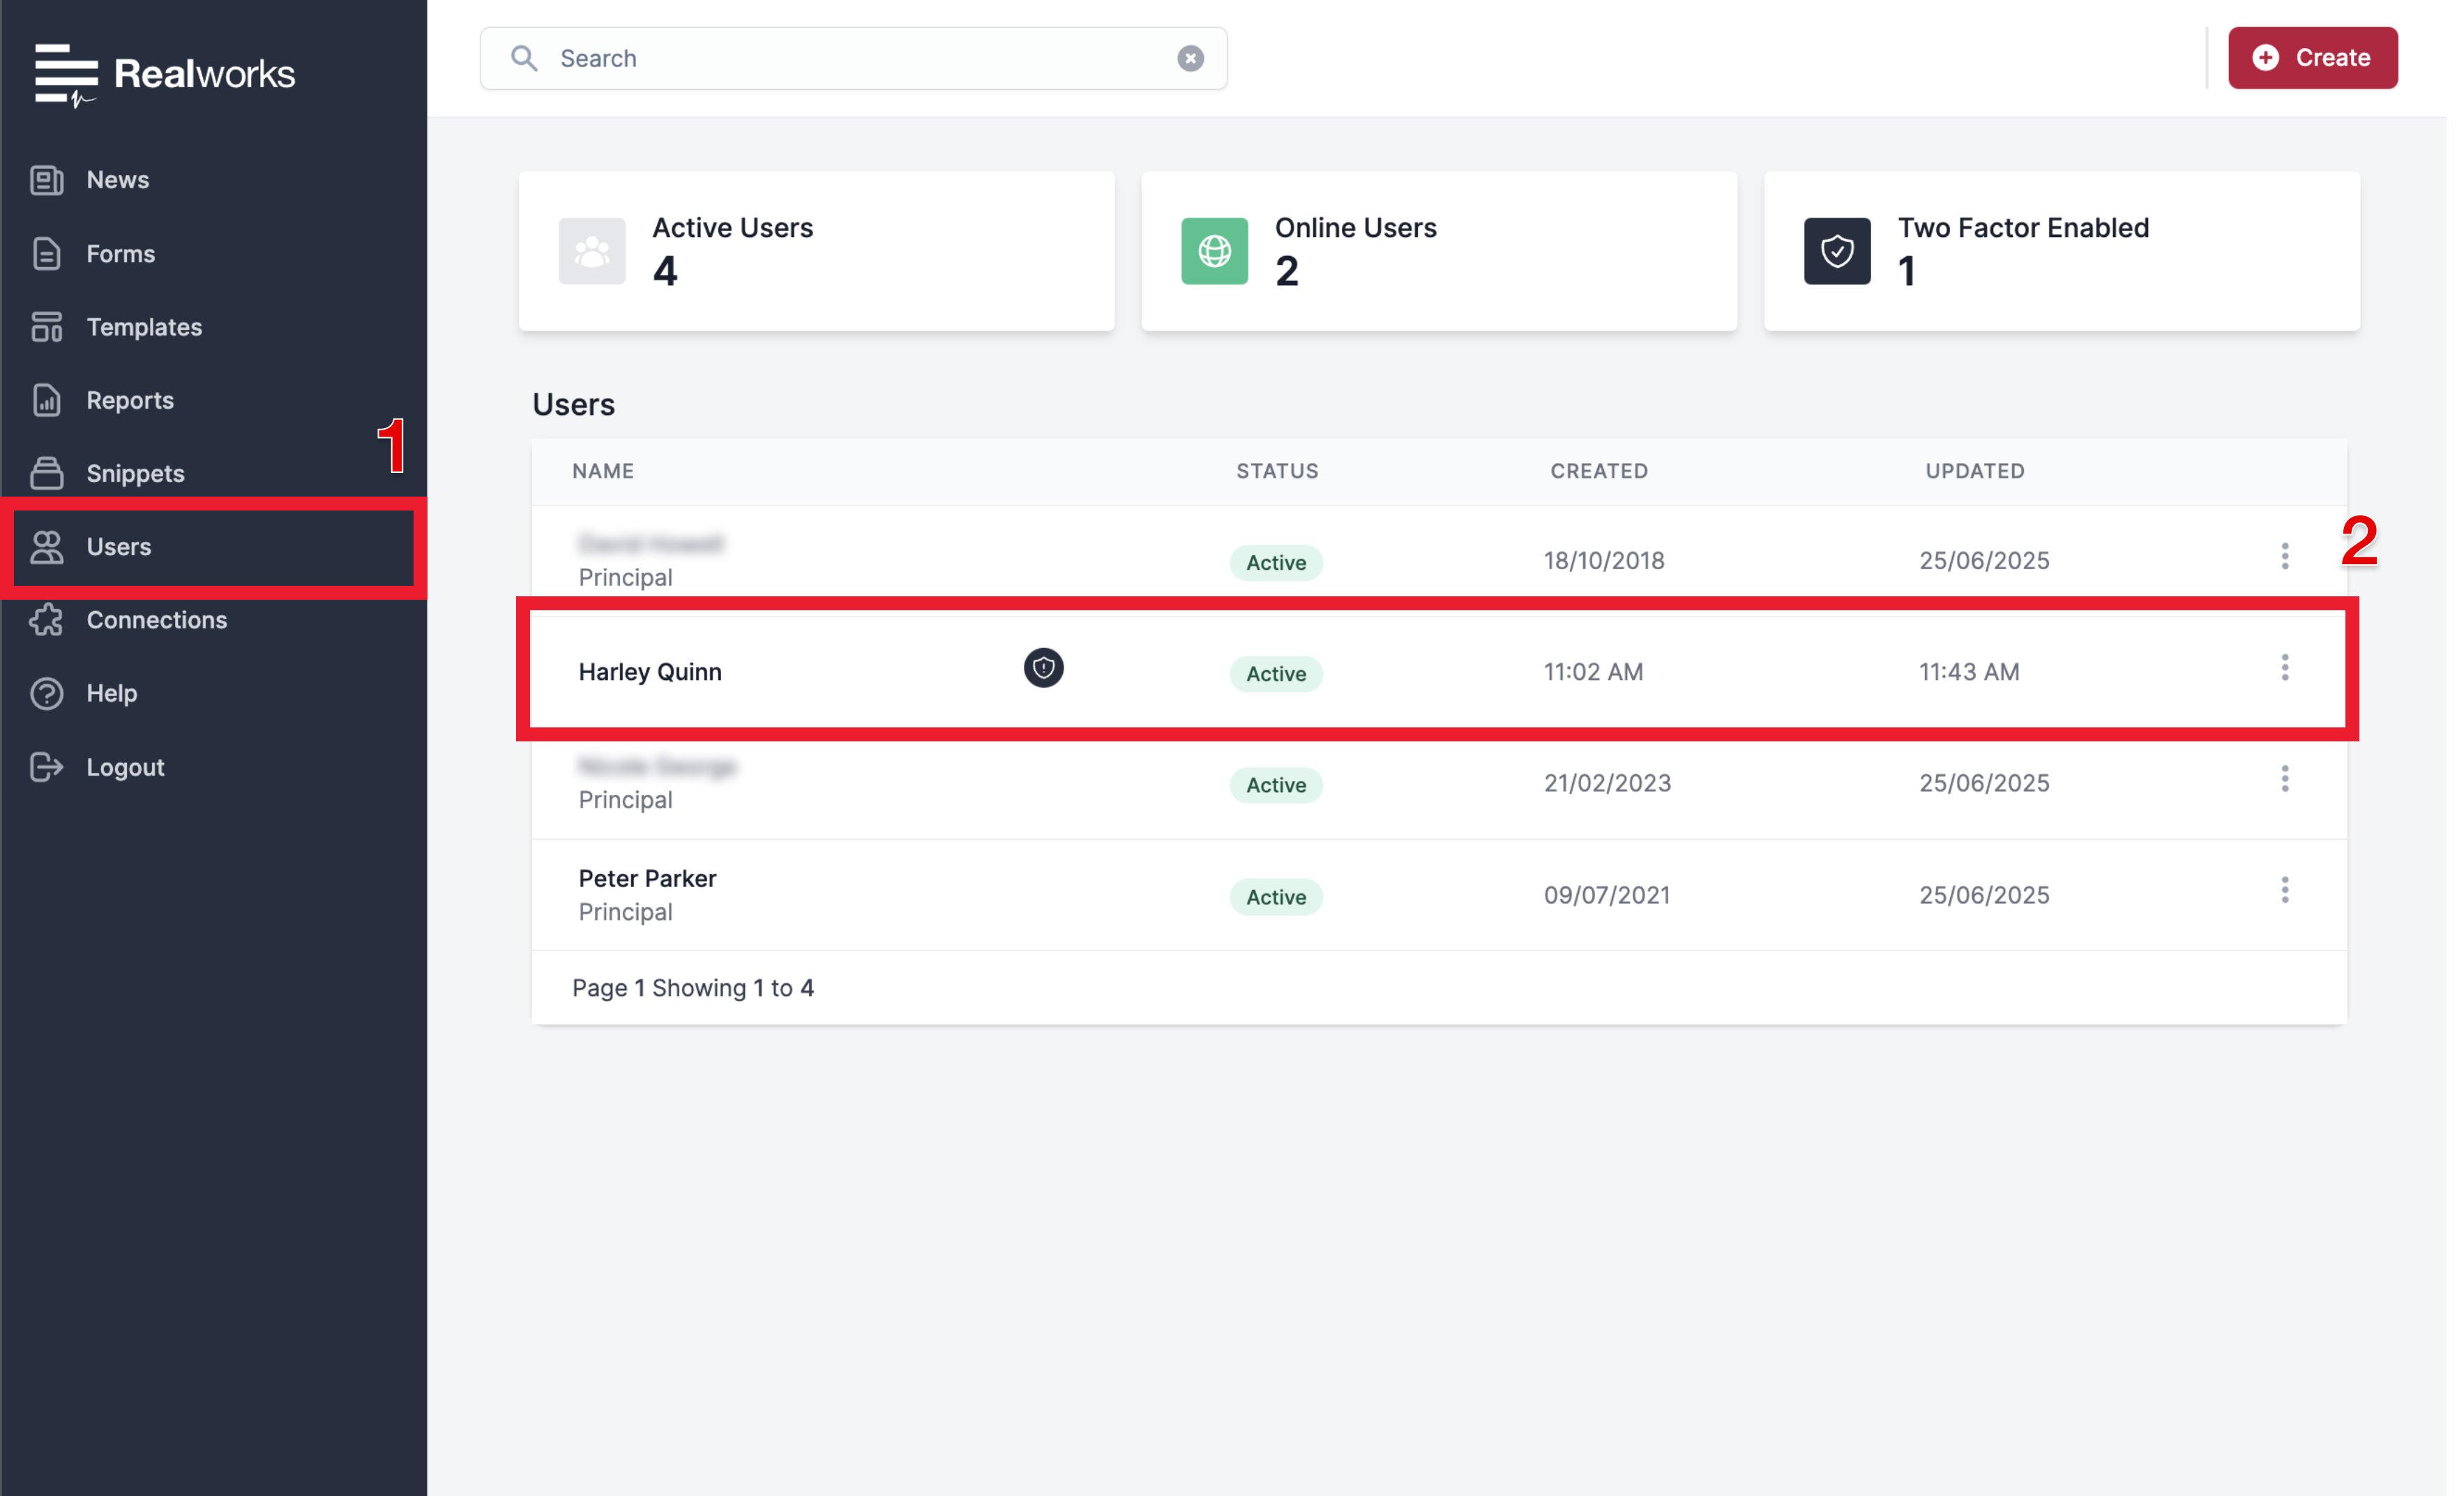Screen dimensions: 2464x1496
Task: Open the kebab menu on Peter Parker's row
Action: pos(2285,890)
